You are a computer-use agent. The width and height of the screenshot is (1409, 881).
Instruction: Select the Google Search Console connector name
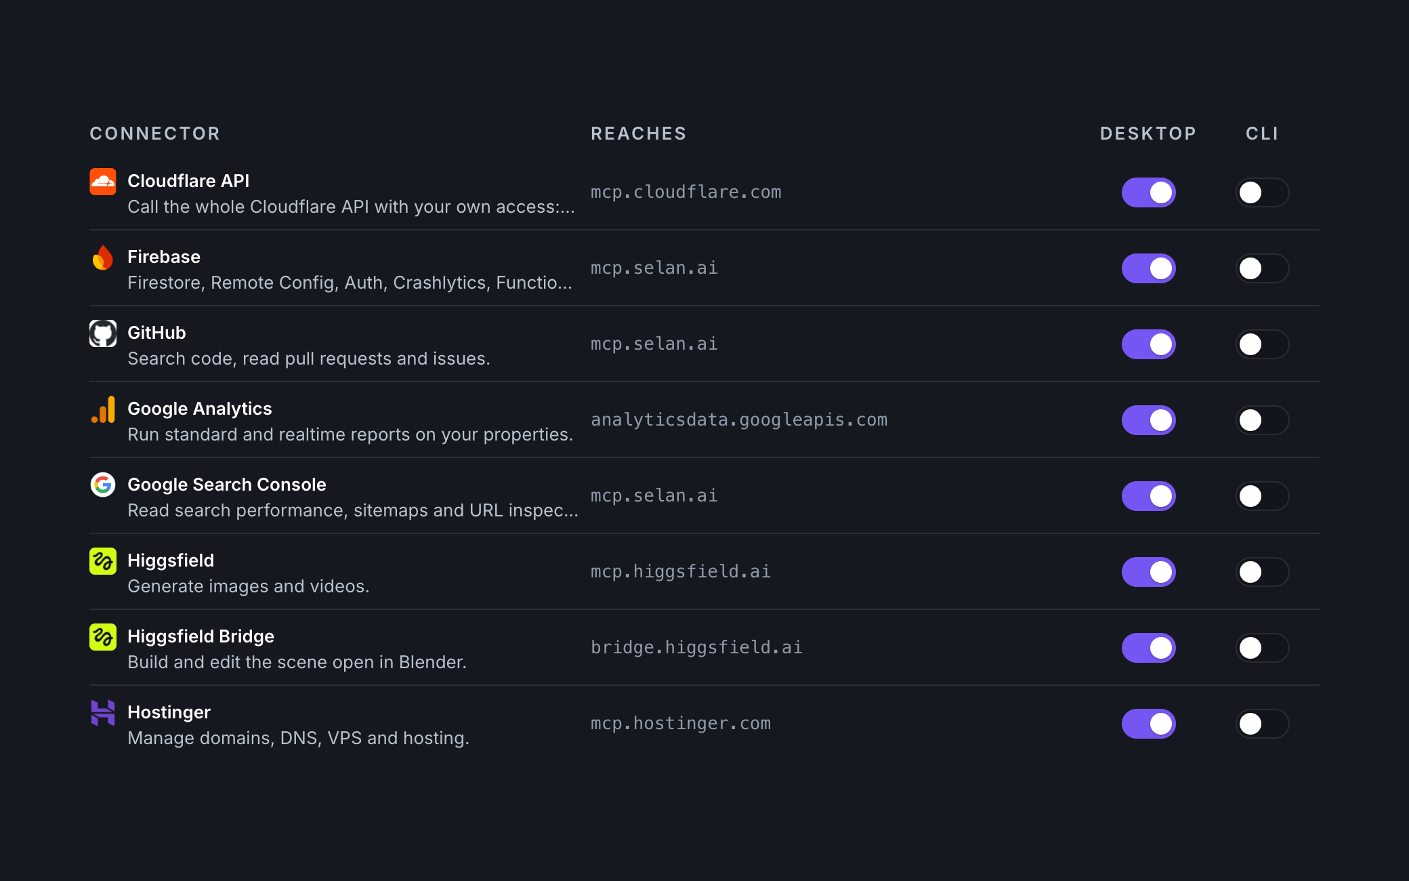(227, 485)
